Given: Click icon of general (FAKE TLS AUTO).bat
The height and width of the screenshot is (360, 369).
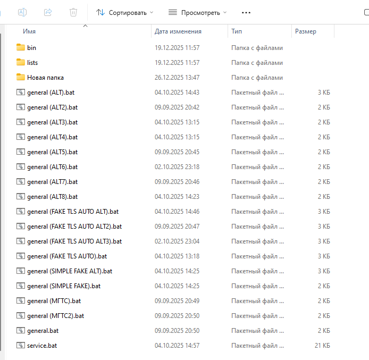Looking at the screenshot, I should tap(21, 256).
